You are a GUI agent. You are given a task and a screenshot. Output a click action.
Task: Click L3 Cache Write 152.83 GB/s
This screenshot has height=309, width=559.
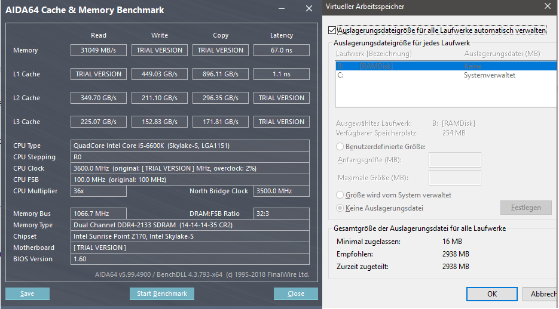pyautogui.click(x=160, y=122)
